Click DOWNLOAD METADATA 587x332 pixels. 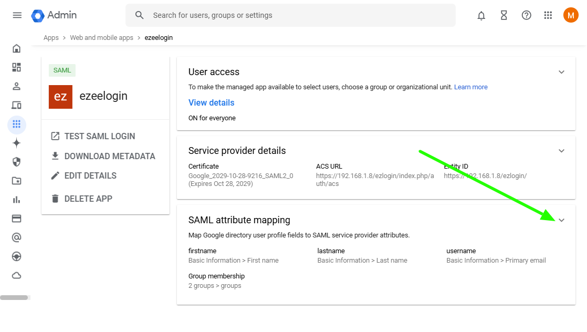tap(103, 156)
